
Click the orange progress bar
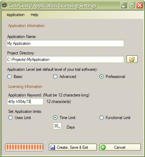point(24,147)
